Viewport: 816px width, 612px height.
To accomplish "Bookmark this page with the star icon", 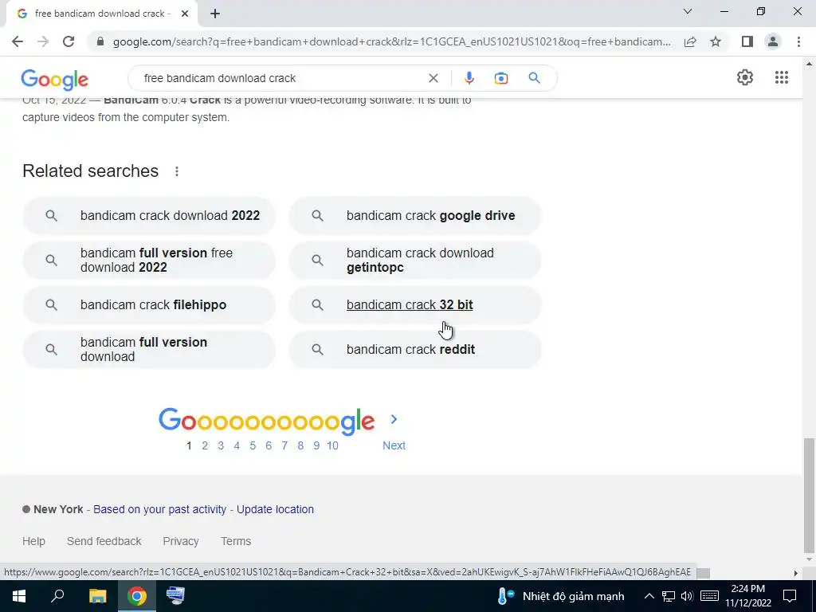I will click(x=716, y=41).
